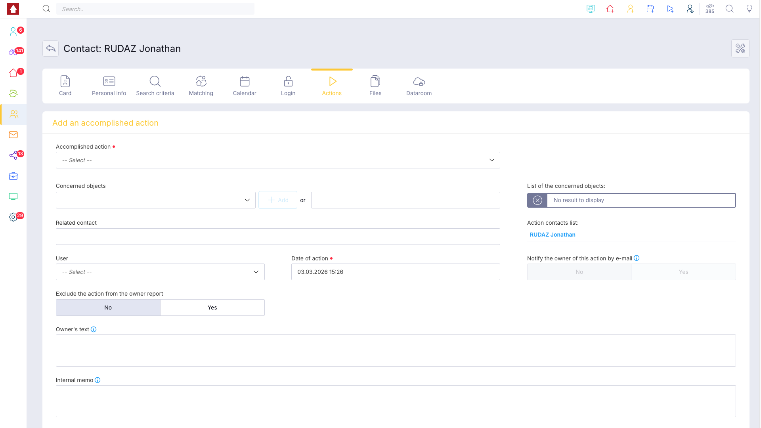
Task: Open the share sidebar icon with badge 13
Action: pyautogui.click(x=13, y=155)
